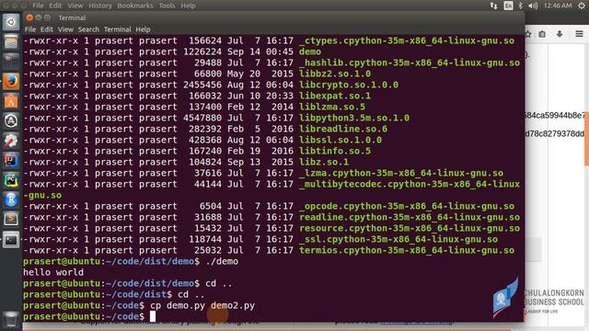The image size is (589, 331).
Task: Click the '_ctypes.cpython-35m' file name
Action: [407, 40]
